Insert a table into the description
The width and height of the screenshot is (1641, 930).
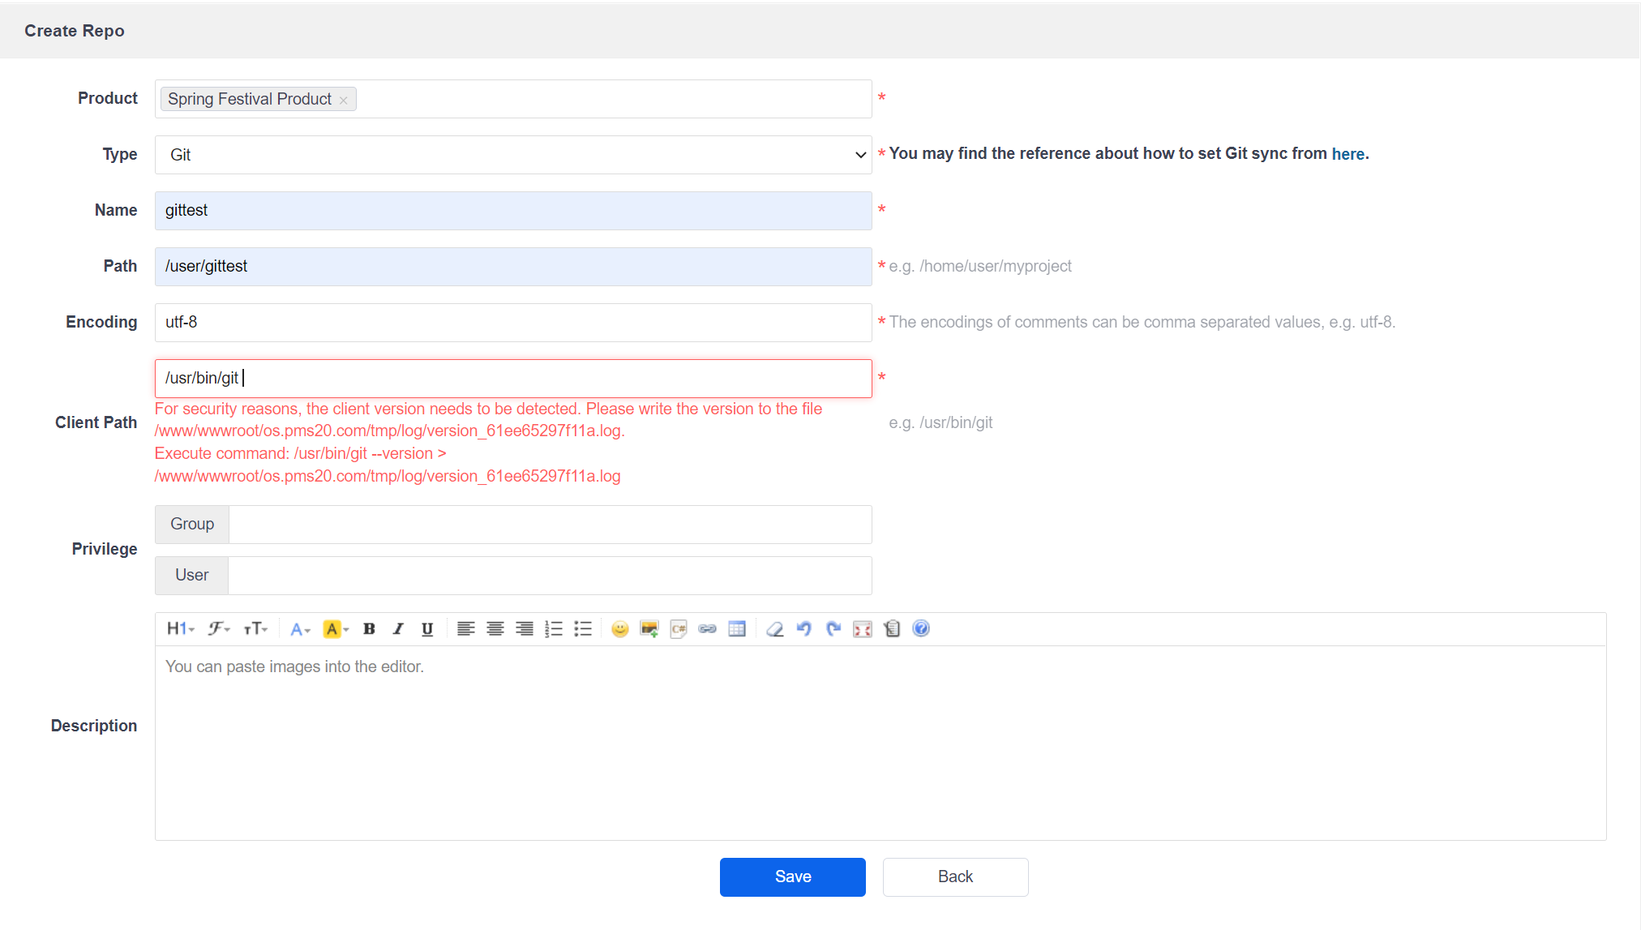pos(736,628)
